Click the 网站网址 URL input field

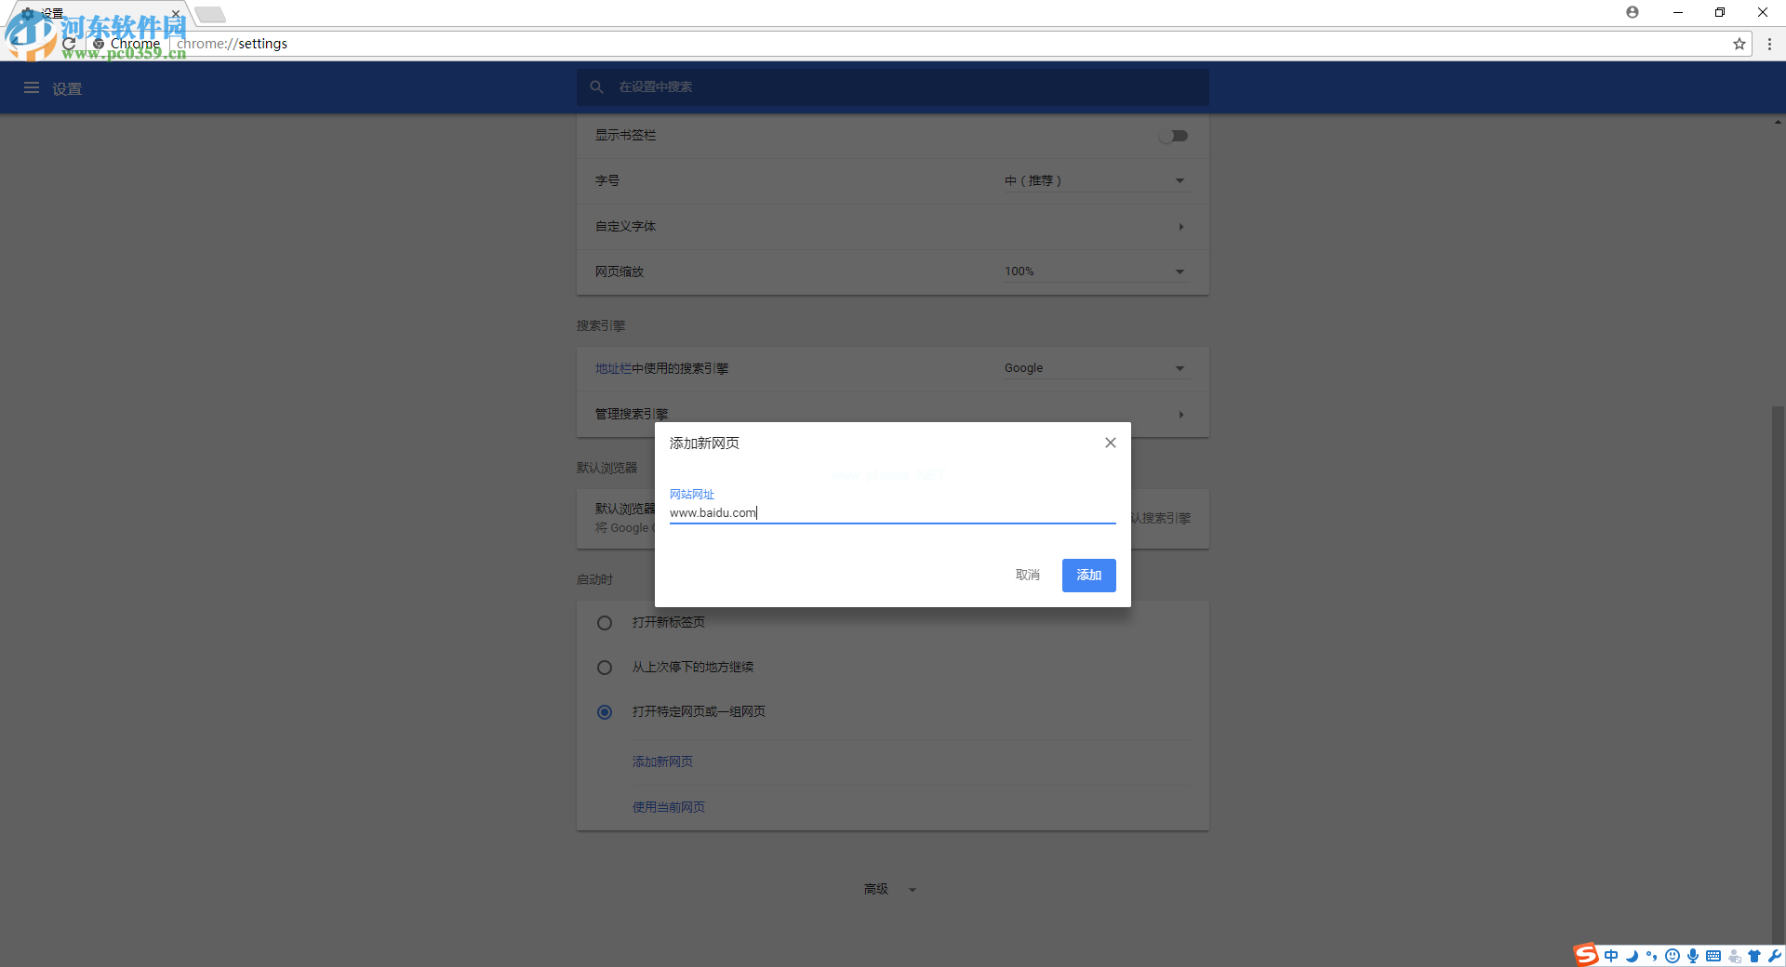coord(891,512)
